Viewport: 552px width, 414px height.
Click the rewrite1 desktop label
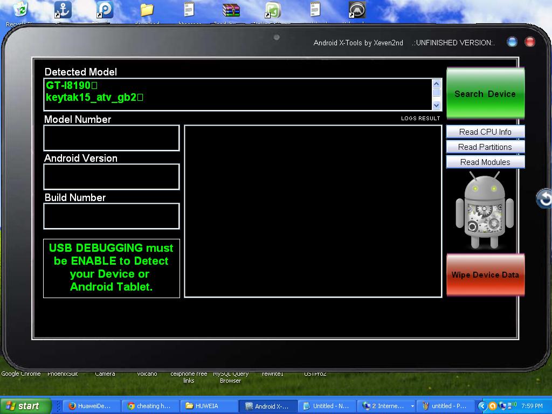(x=272, y=374)
